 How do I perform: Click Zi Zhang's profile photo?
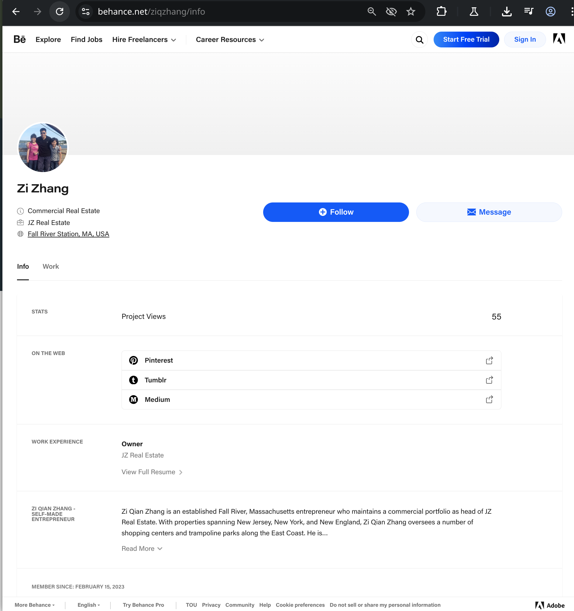43,147
